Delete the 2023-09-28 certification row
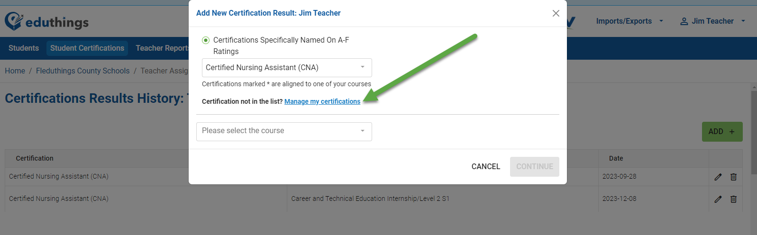The image size is (757, 235). pyautogui.click(x=733, y=177)
